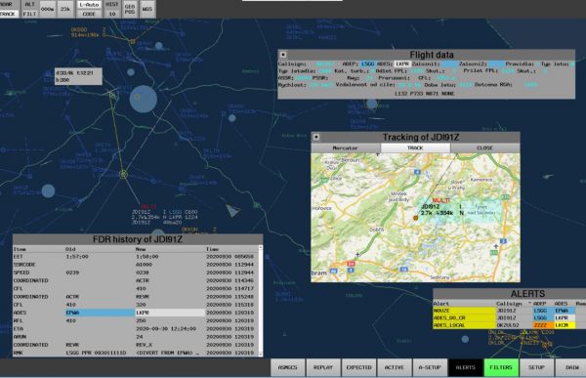Viewport: 586px width, 378px height.
Task: Click the blue EPWA cell in FDR history
Action: click(100, 313)
